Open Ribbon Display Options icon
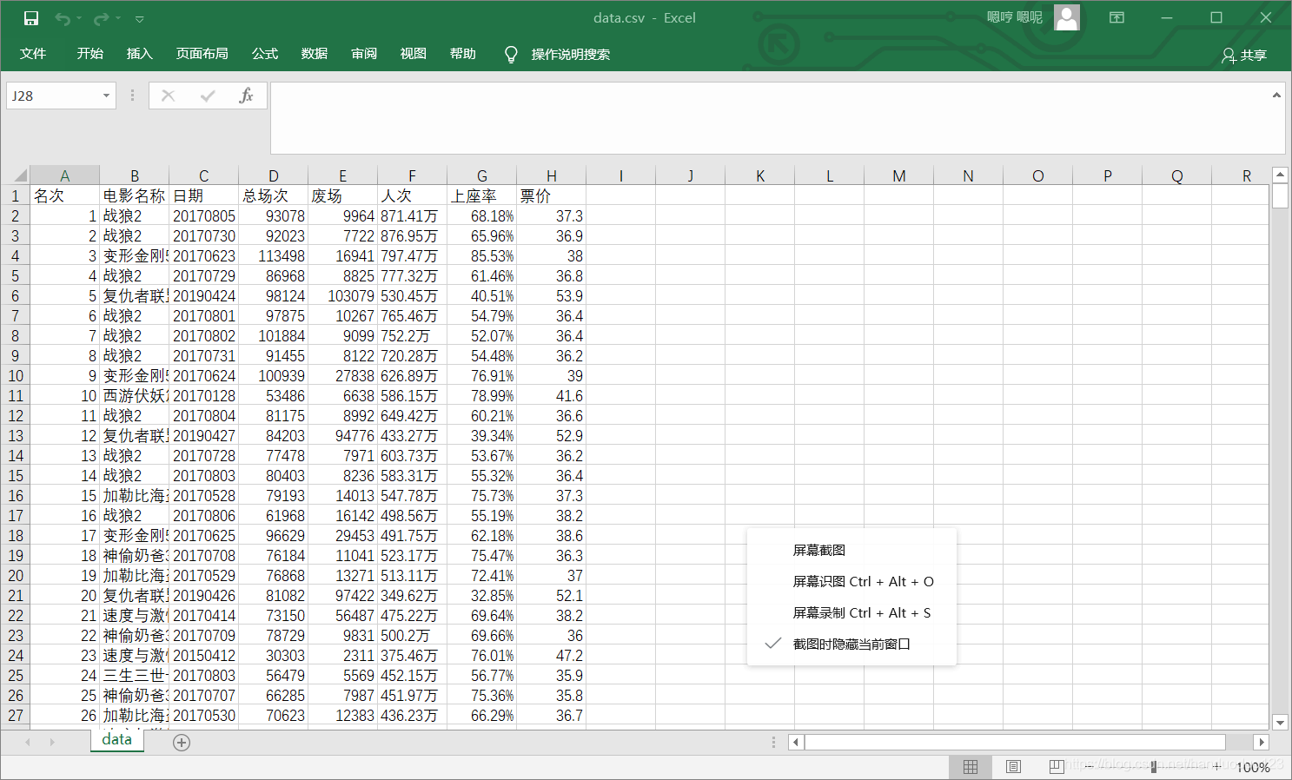 tap(1117, 17)
